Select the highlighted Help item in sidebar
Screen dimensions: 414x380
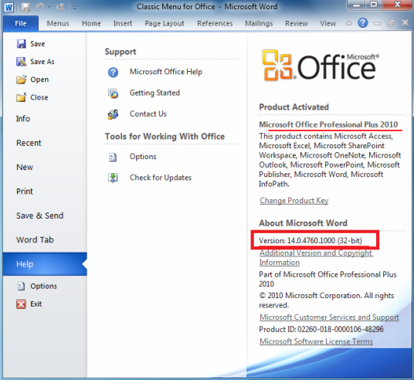pos(45,264)
